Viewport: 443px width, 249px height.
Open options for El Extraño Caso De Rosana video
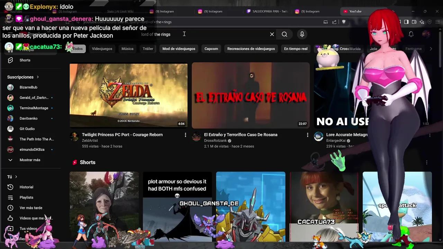click(x=307, y=135)
